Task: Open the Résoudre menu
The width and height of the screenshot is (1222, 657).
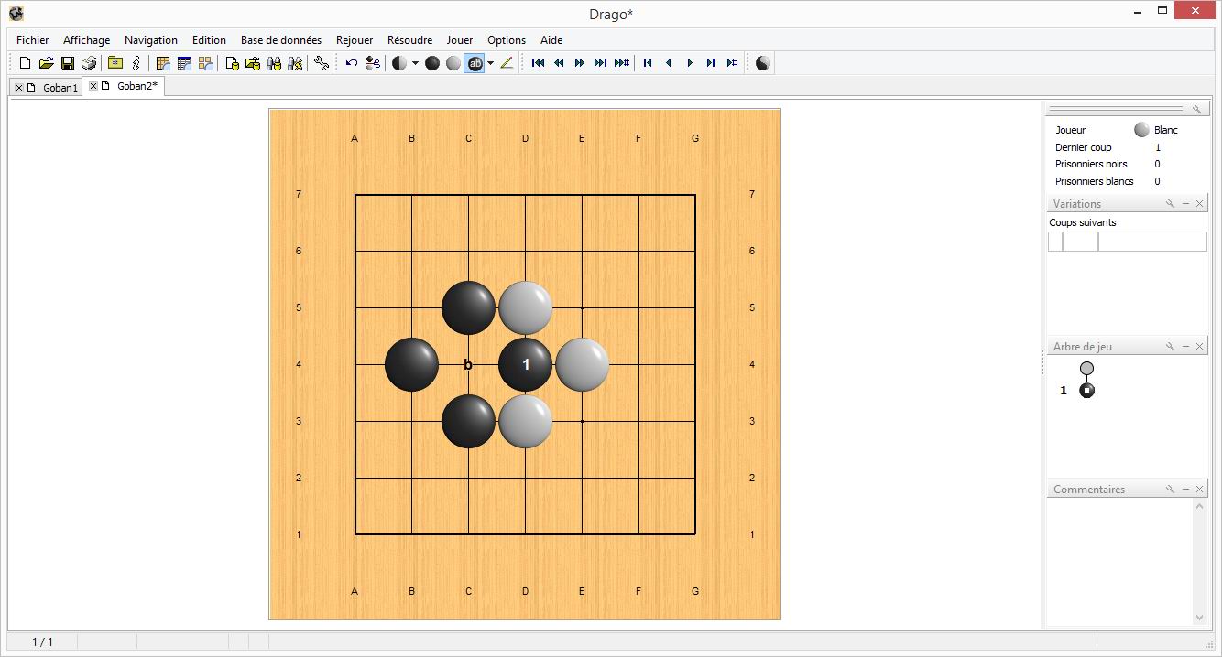Action: tap(409, 40)
